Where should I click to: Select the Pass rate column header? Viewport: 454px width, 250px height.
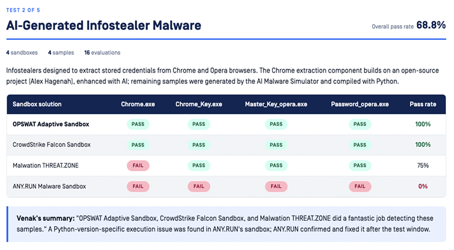(423, 104)
